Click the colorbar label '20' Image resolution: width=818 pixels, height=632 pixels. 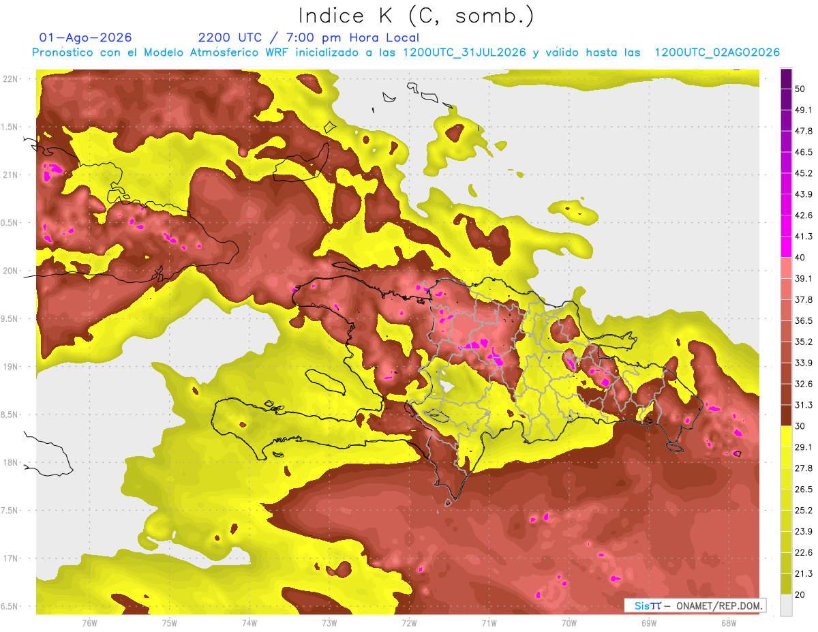click(802, 595)
